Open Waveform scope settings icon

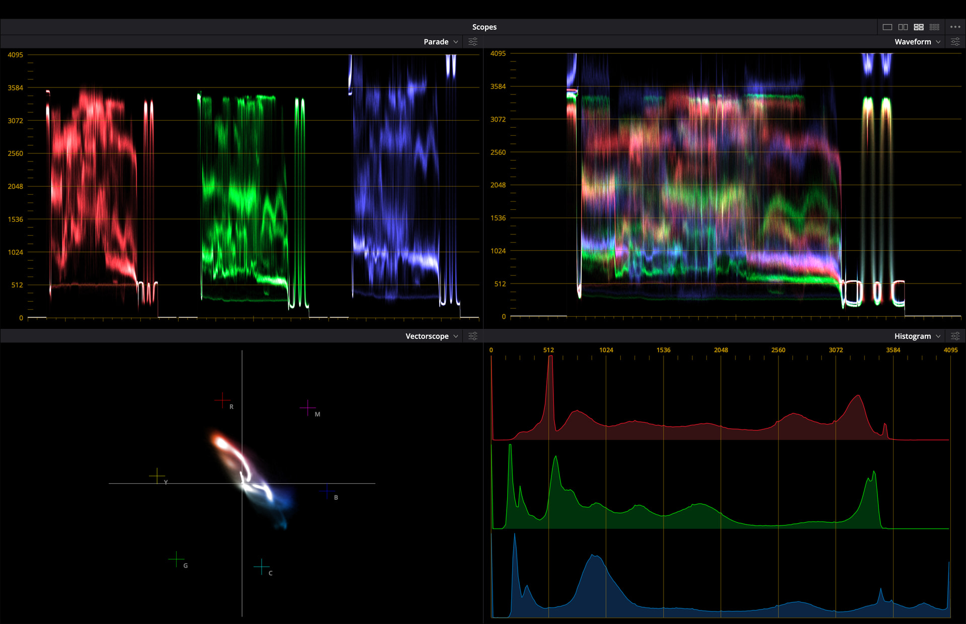click(955, 42)
